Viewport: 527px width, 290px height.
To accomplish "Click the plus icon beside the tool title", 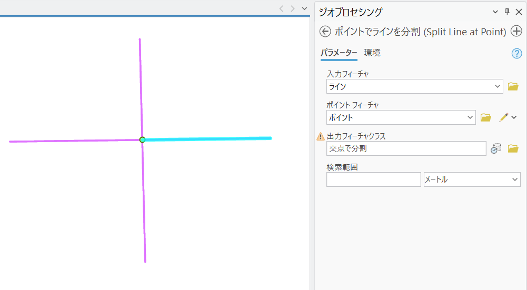I will tap(516, 32).
